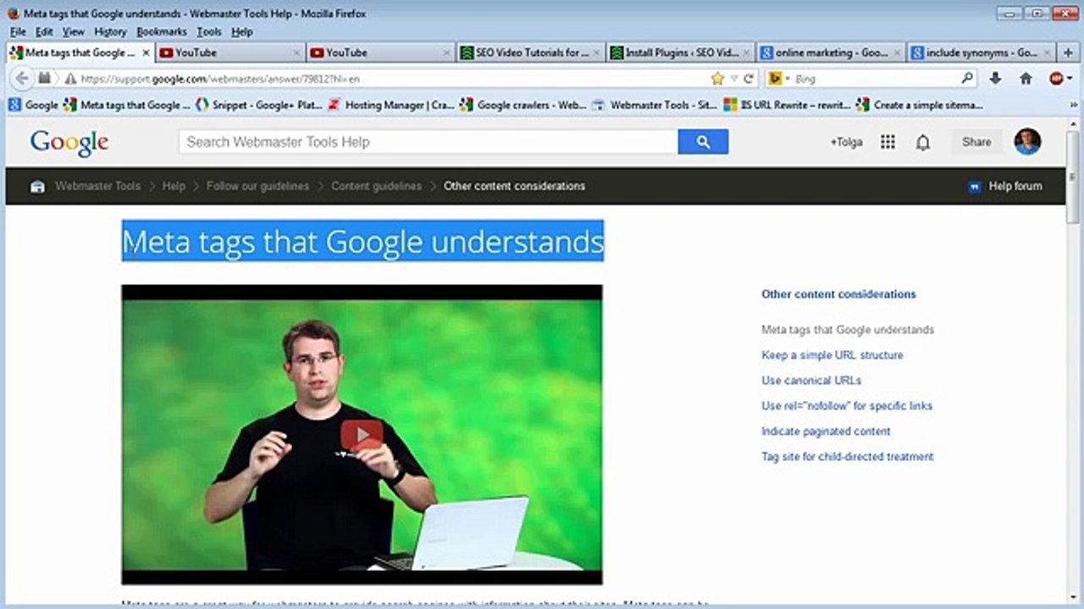
Task: Click the +Tolga link
Action: 846,142
